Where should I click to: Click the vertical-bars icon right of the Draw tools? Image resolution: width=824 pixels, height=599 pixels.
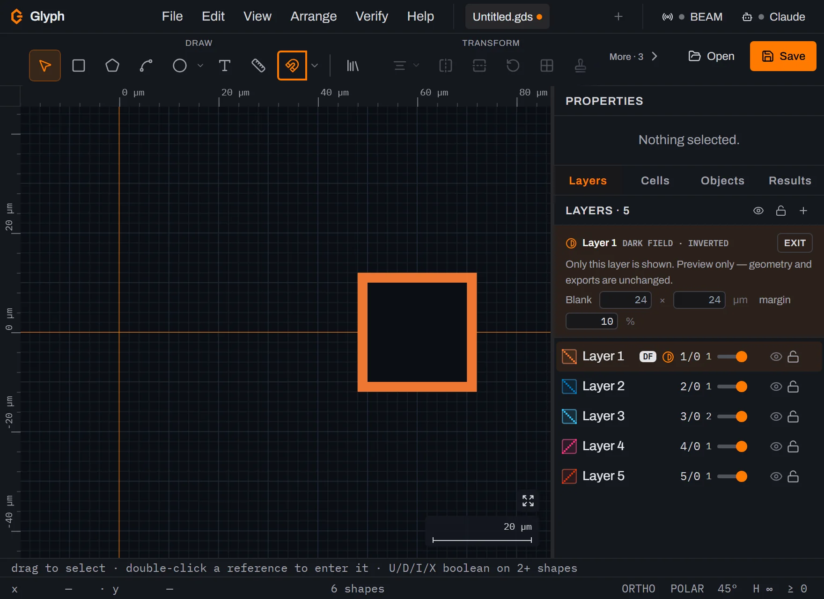coord(353,66)
